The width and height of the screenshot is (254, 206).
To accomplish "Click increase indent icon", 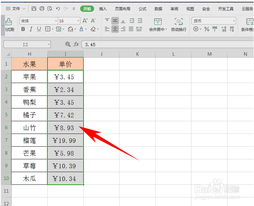I will click(140, 21).
